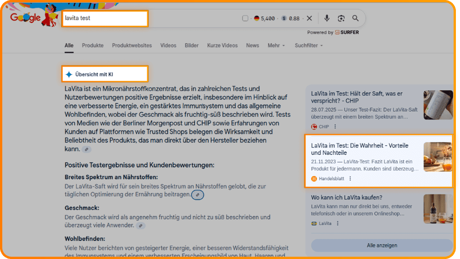Click the Alle anzeigen button
Image resolution: width=460 pixels, height=259 pixels.
382,245
